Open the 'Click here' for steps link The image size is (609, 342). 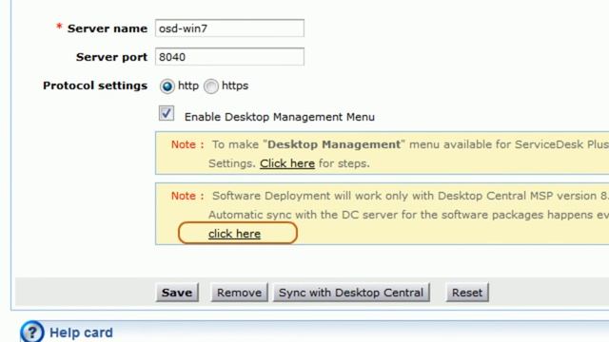tap(287, 163)
